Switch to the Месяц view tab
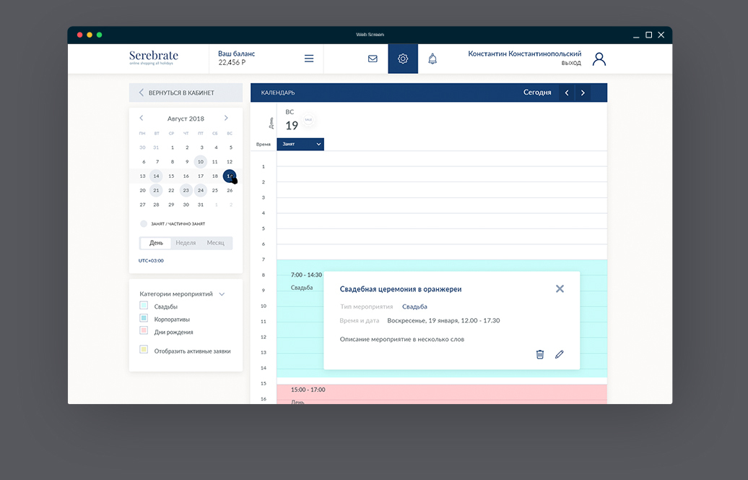The height and width of the screenshot is (480, 748). click(x=215, y=243)
